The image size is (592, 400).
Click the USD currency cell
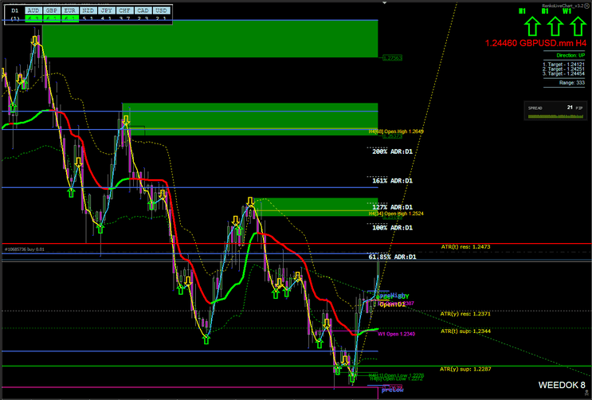(161, 11)
